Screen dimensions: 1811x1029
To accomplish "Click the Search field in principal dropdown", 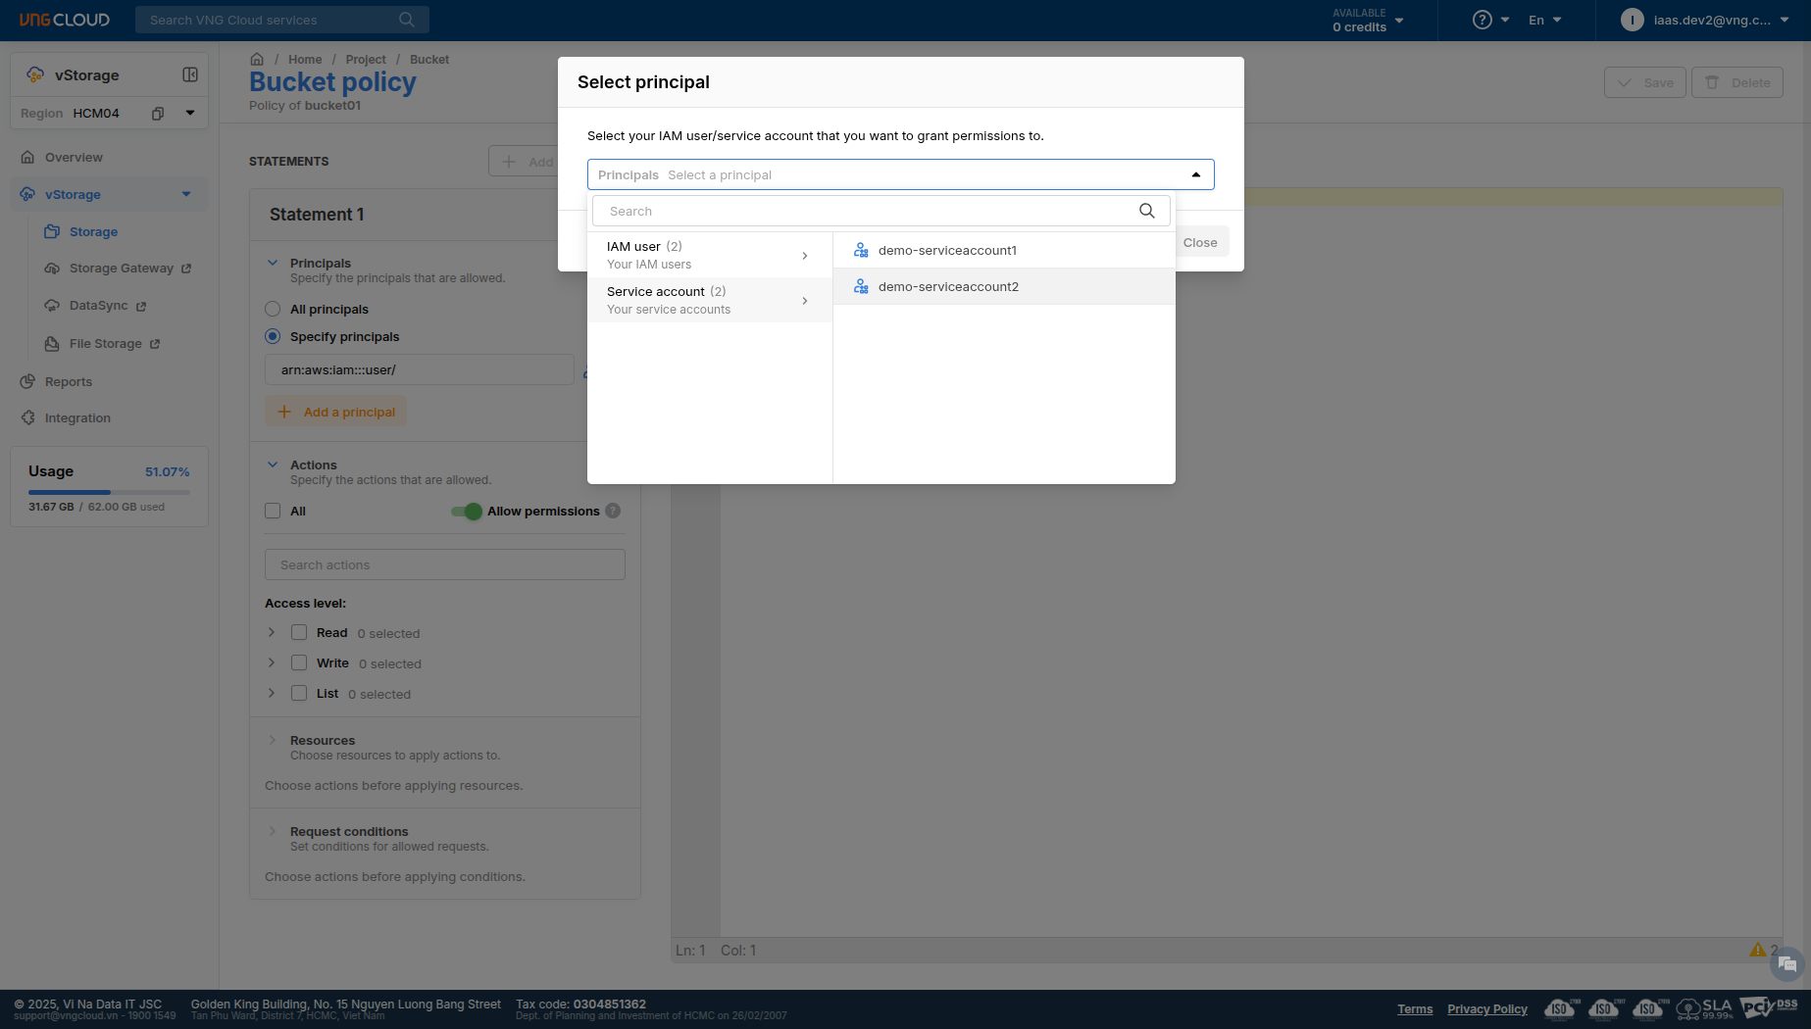I will pyautogui.click(x=863, y=211).
